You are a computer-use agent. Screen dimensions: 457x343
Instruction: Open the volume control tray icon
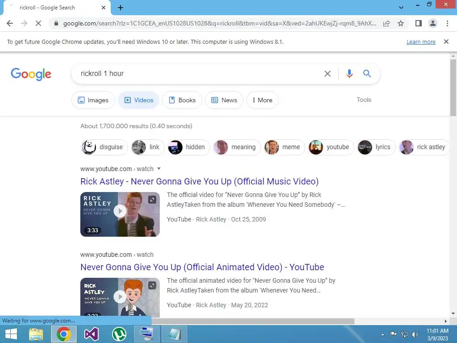point(415,334)
